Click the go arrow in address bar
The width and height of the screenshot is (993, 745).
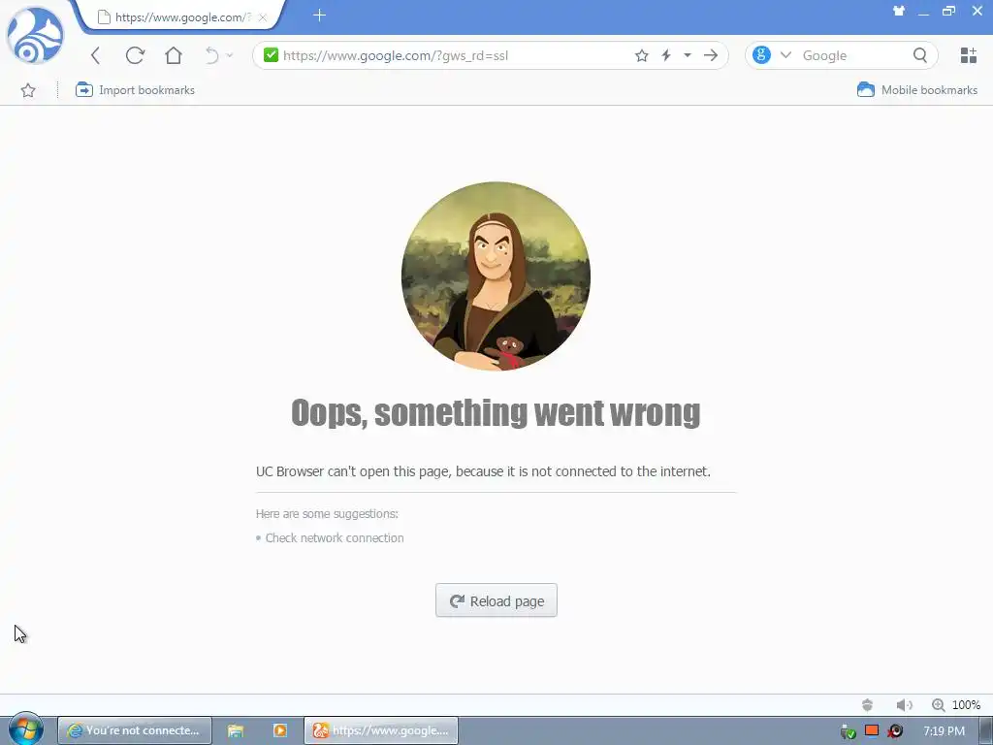711,55
